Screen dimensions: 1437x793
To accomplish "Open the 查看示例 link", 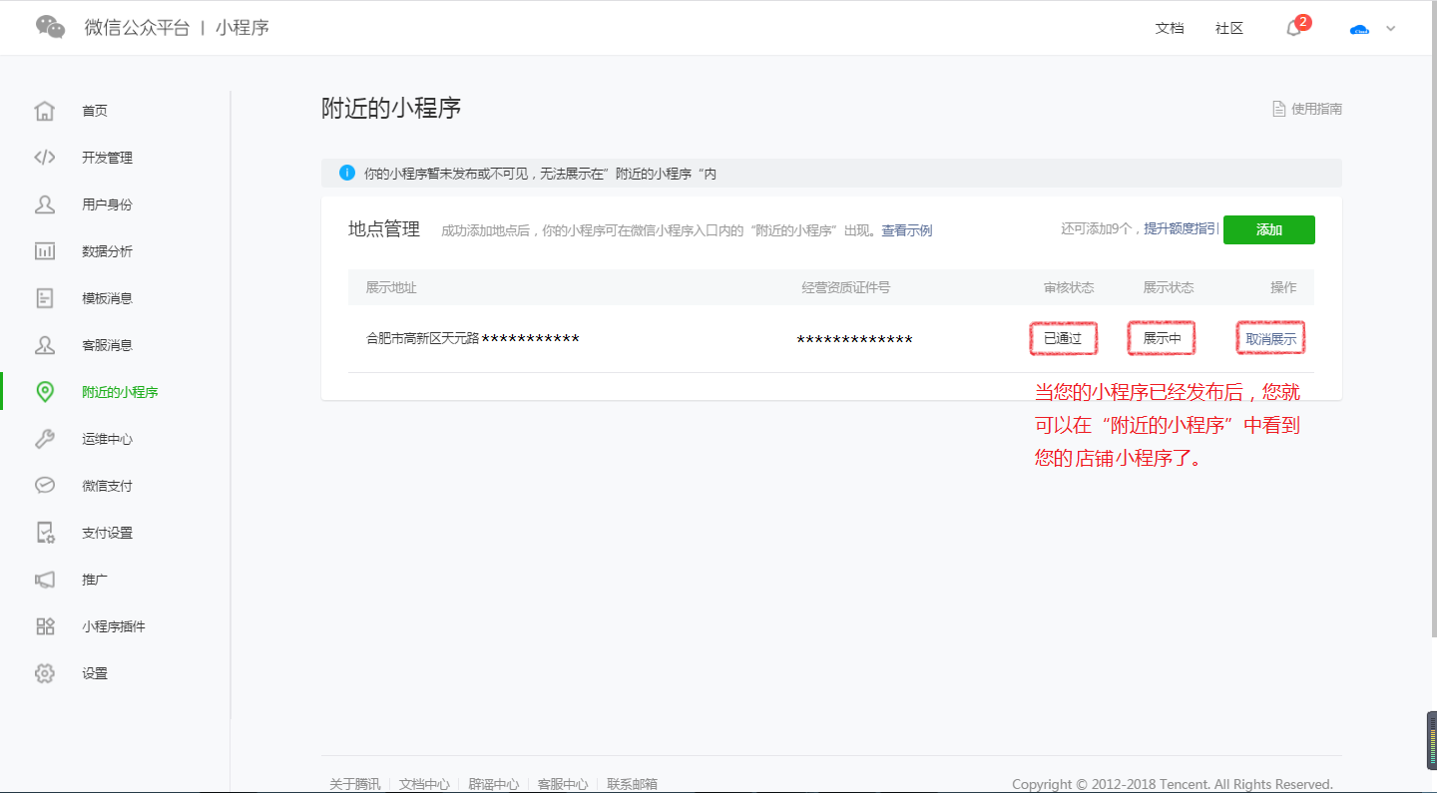I will point(906,229).
